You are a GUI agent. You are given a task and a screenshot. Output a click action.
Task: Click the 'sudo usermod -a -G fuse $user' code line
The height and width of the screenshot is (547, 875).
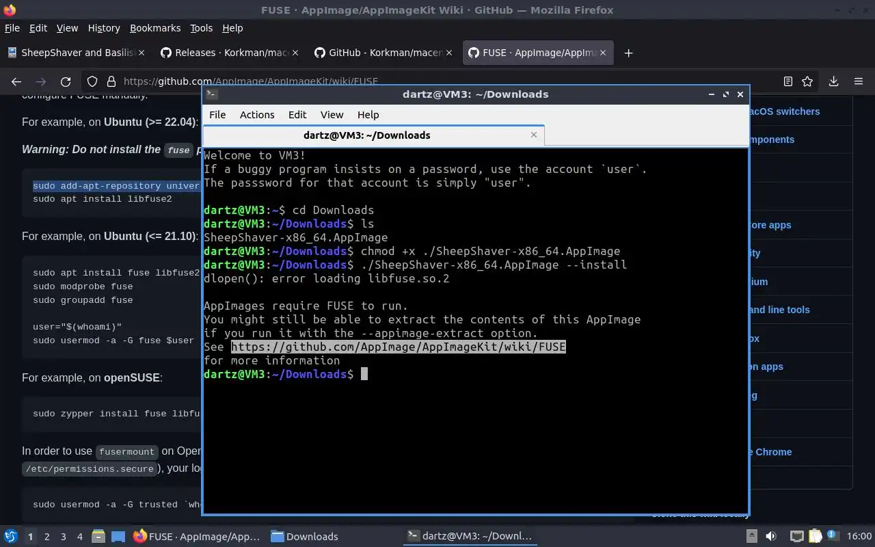tap(113, 340)
